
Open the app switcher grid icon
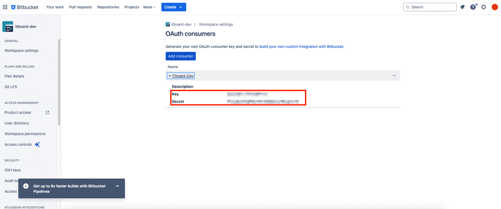click(5, 7)
